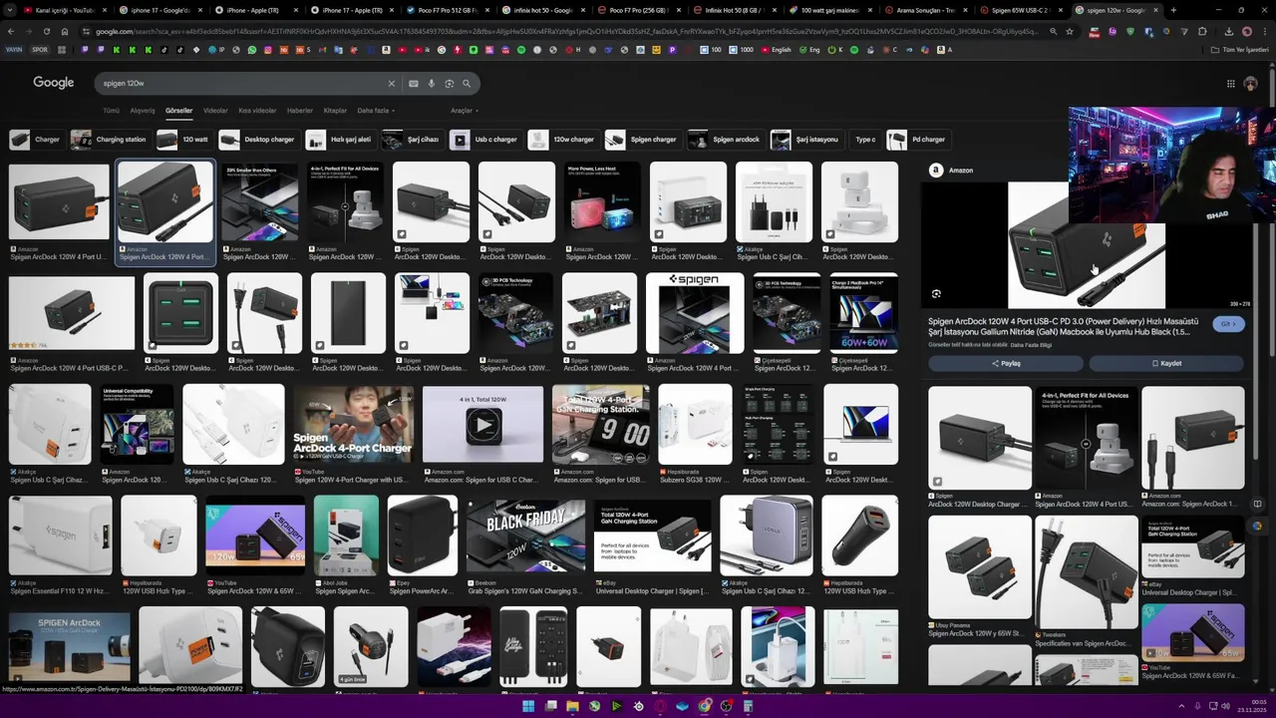Open Ubuy Panama related image thumbnail
The width and height of the screenshot is (1276, 718).
980,566
